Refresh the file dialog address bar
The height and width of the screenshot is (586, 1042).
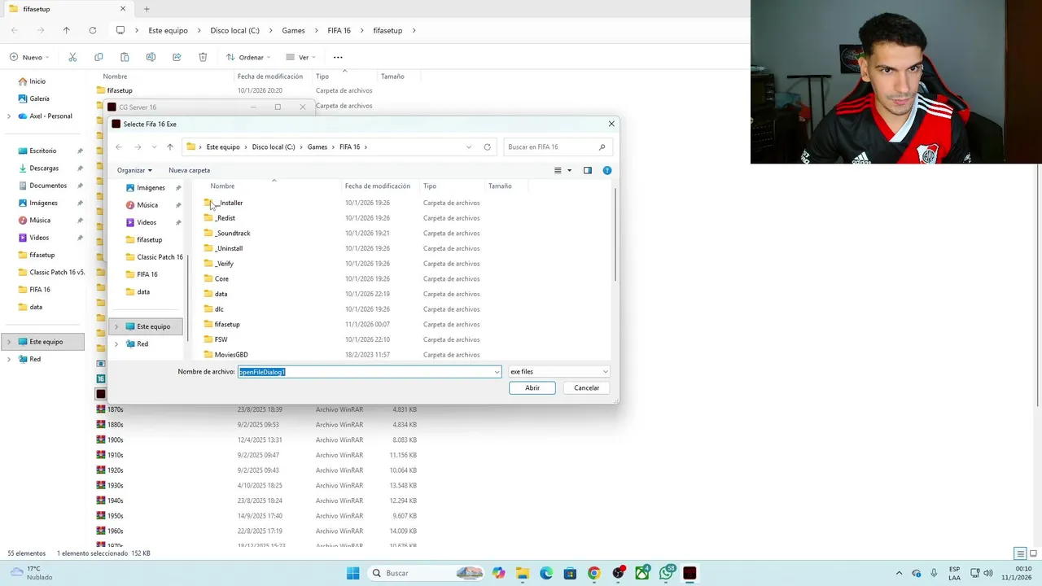487,147
